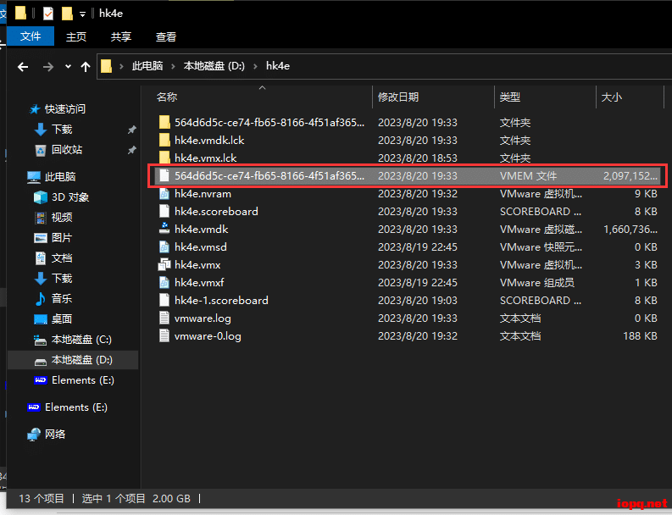Open 音乐 folder in sidebar
The image size is (672, 515).
[x=62, y=299]
